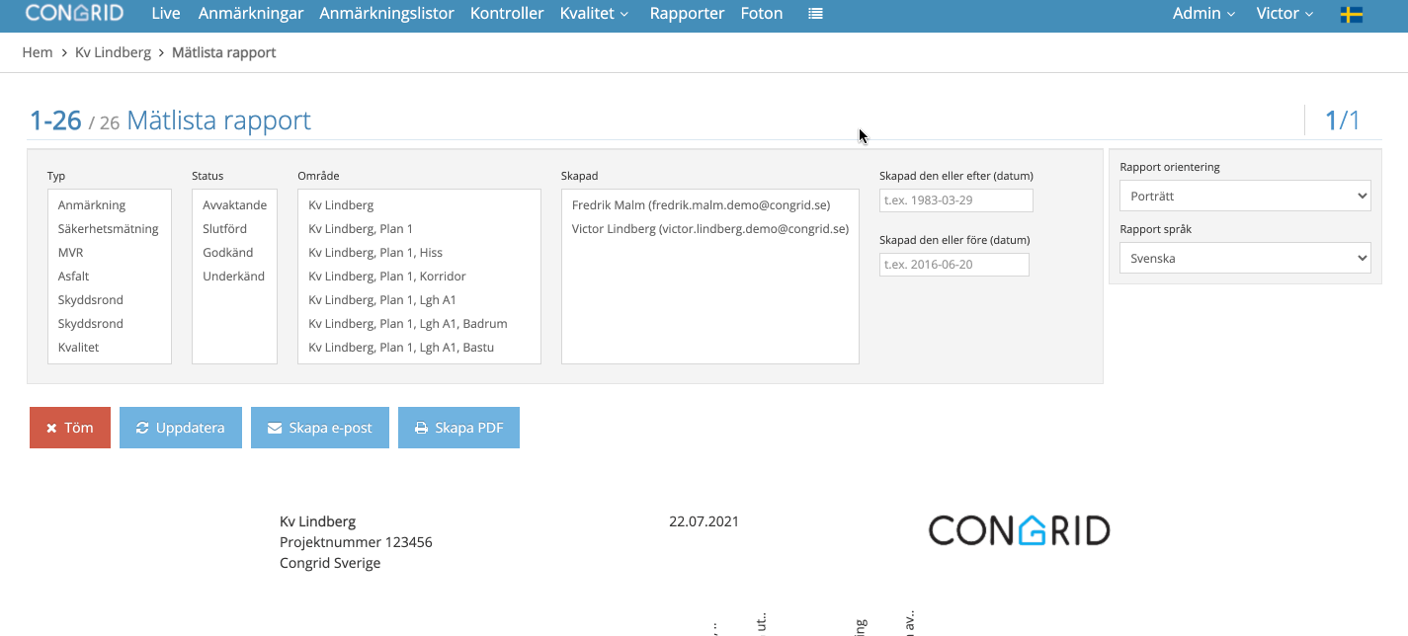Click Uppdatera refresh button
The width and height of the screenshot is (1408, 636).
(181, 428)
